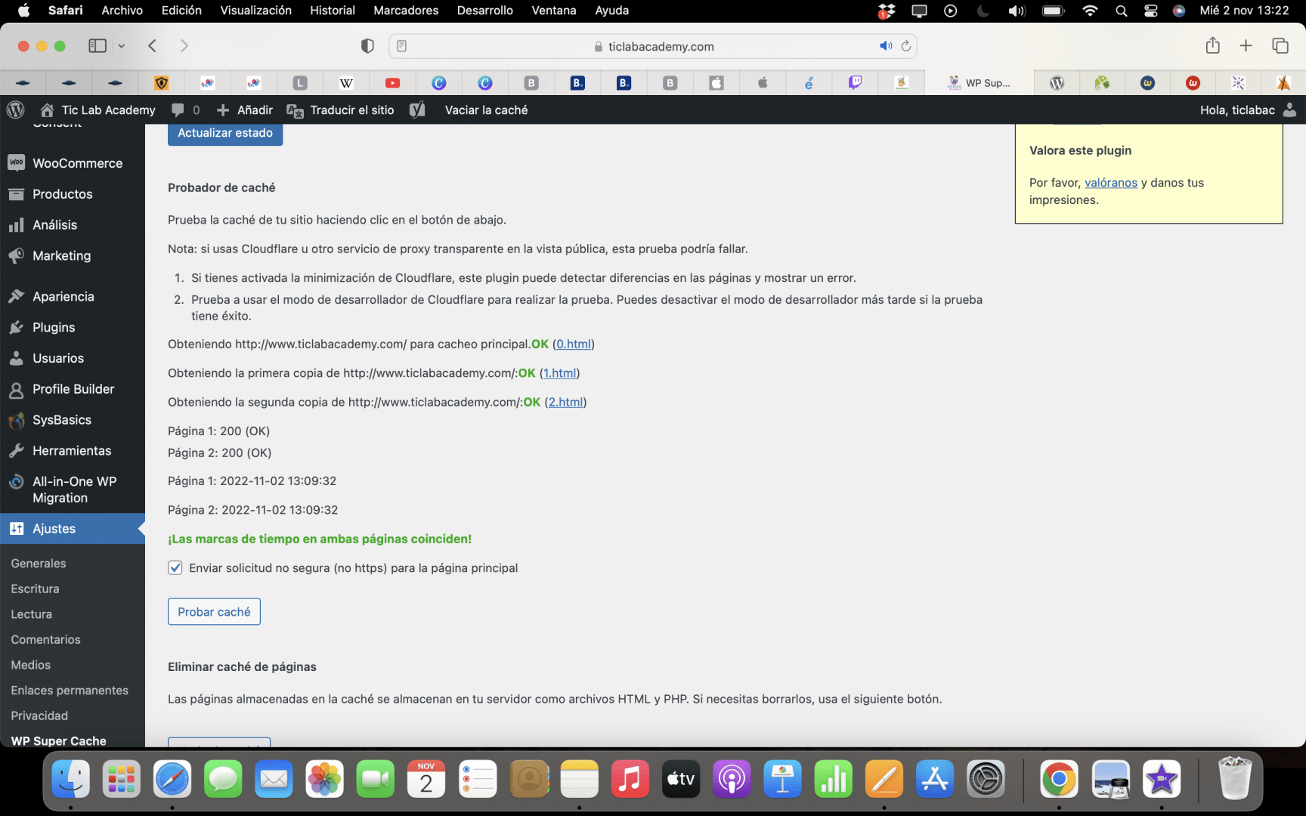Open iMovie from the Dock
The height and width of the screenshot is (816, 1306).
pyautogui.click(x=1162, y=779)
